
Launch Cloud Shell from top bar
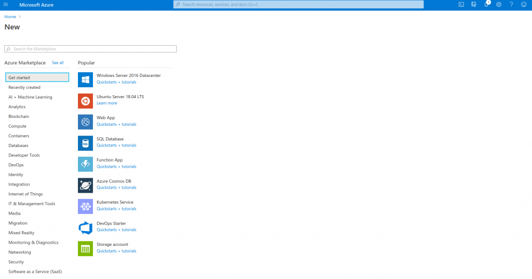(x=461, y=4)
